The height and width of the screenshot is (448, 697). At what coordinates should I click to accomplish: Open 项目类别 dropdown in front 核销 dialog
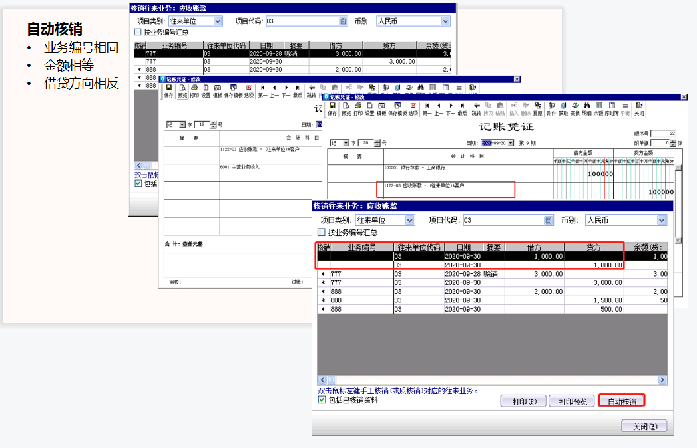(410, 220)
